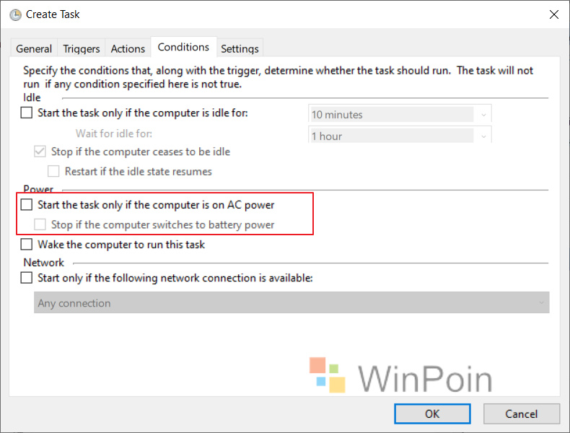Image resolution: width=570 pixels, height=433 pixels.
Task: Open the Settings tab
Action: [240, 48]
